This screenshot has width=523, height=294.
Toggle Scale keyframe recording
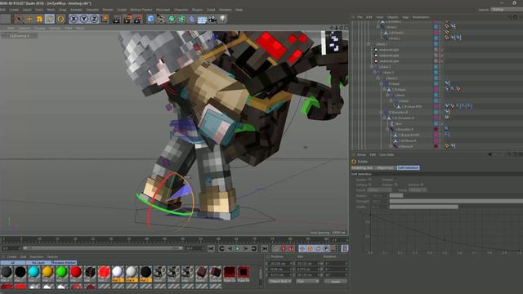click(x=311, y=248)
